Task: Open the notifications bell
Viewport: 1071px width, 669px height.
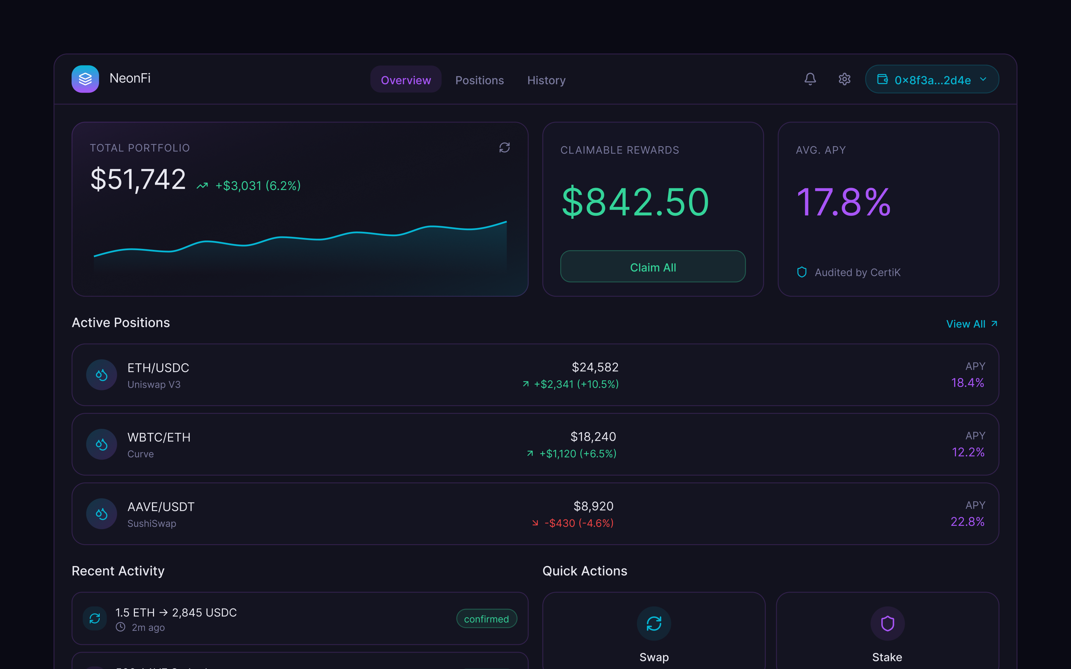Action: point(810,79)
